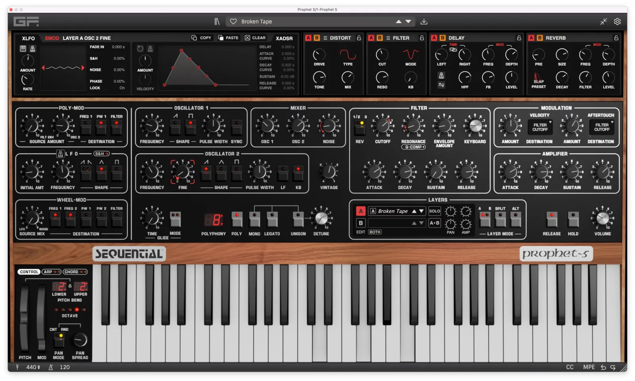
Task: Toggle Oscillator 2 LF switch
Action: coord(283,173)
